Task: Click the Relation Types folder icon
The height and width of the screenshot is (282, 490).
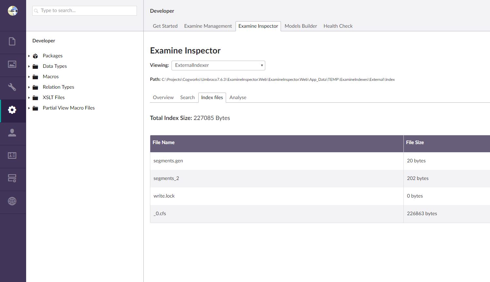Action: click(35, 87)
